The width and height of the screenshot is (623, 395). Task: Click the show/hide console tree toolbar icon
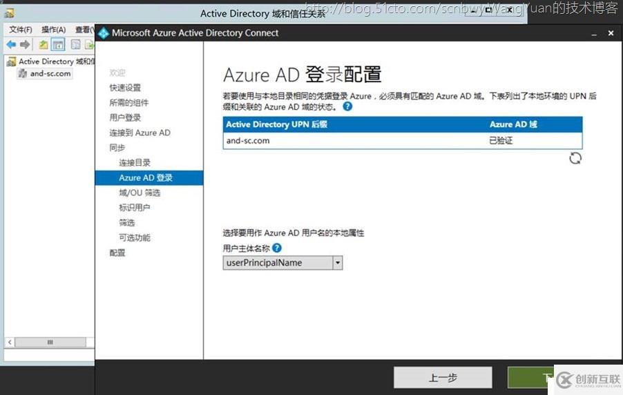click(58, 45)
